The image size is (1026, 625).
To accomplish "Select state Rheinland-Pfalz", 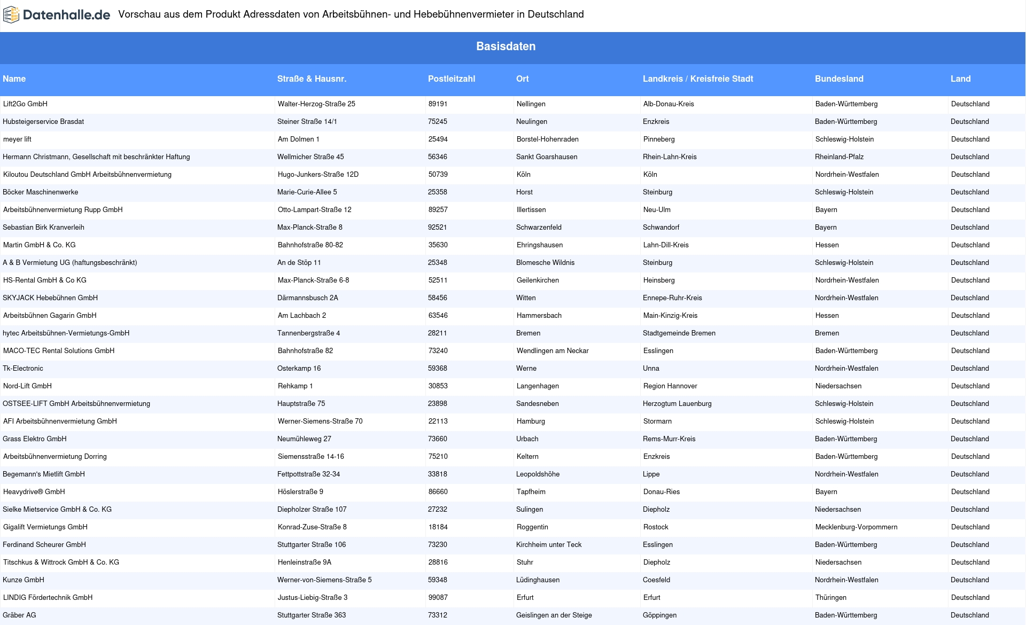I will pyautogui.click(x=839, y=157).
